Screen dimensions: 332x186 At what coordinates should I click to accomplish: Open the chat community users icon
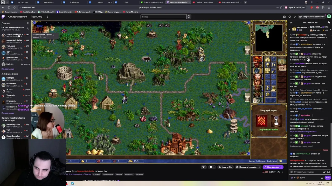click(329, 22)
